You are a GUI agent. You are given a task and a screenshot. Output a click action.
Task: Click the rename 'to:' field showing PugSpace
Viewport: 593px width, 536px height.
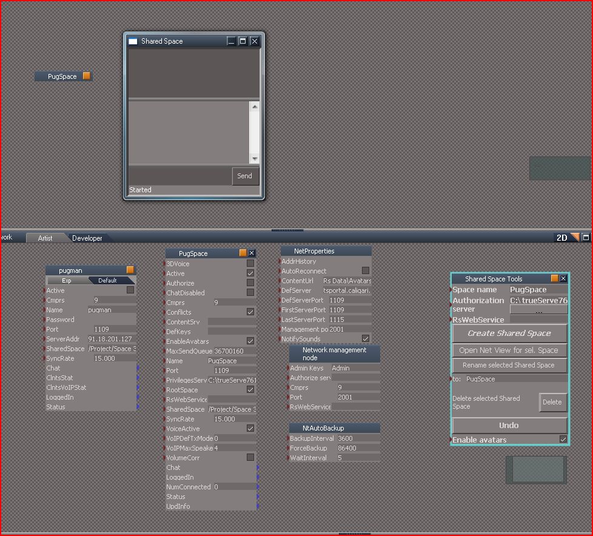[x=516, y=378]
